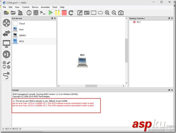Click the Add a link cable icon

(x=6, y=75)
